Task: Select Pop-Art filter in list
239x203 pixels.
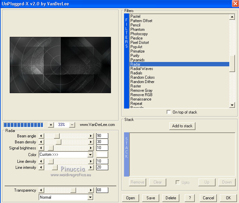Action: pyautogui.click(x=136, y=47)
